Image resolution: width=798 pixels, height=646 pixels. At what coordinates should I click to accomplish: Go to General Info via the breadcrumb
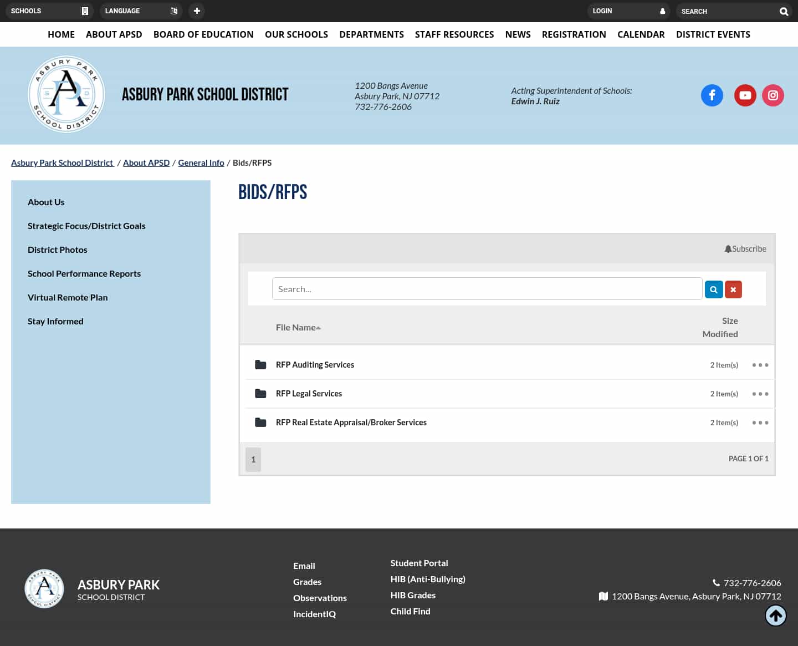(x=201, y=162)
